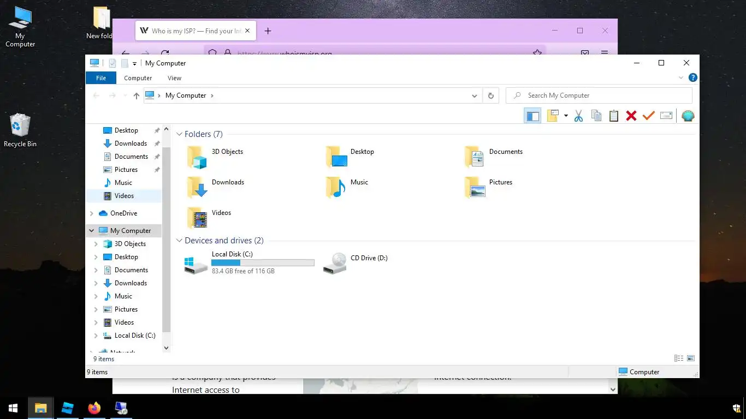Collapse the Folders (7) group

179,134
